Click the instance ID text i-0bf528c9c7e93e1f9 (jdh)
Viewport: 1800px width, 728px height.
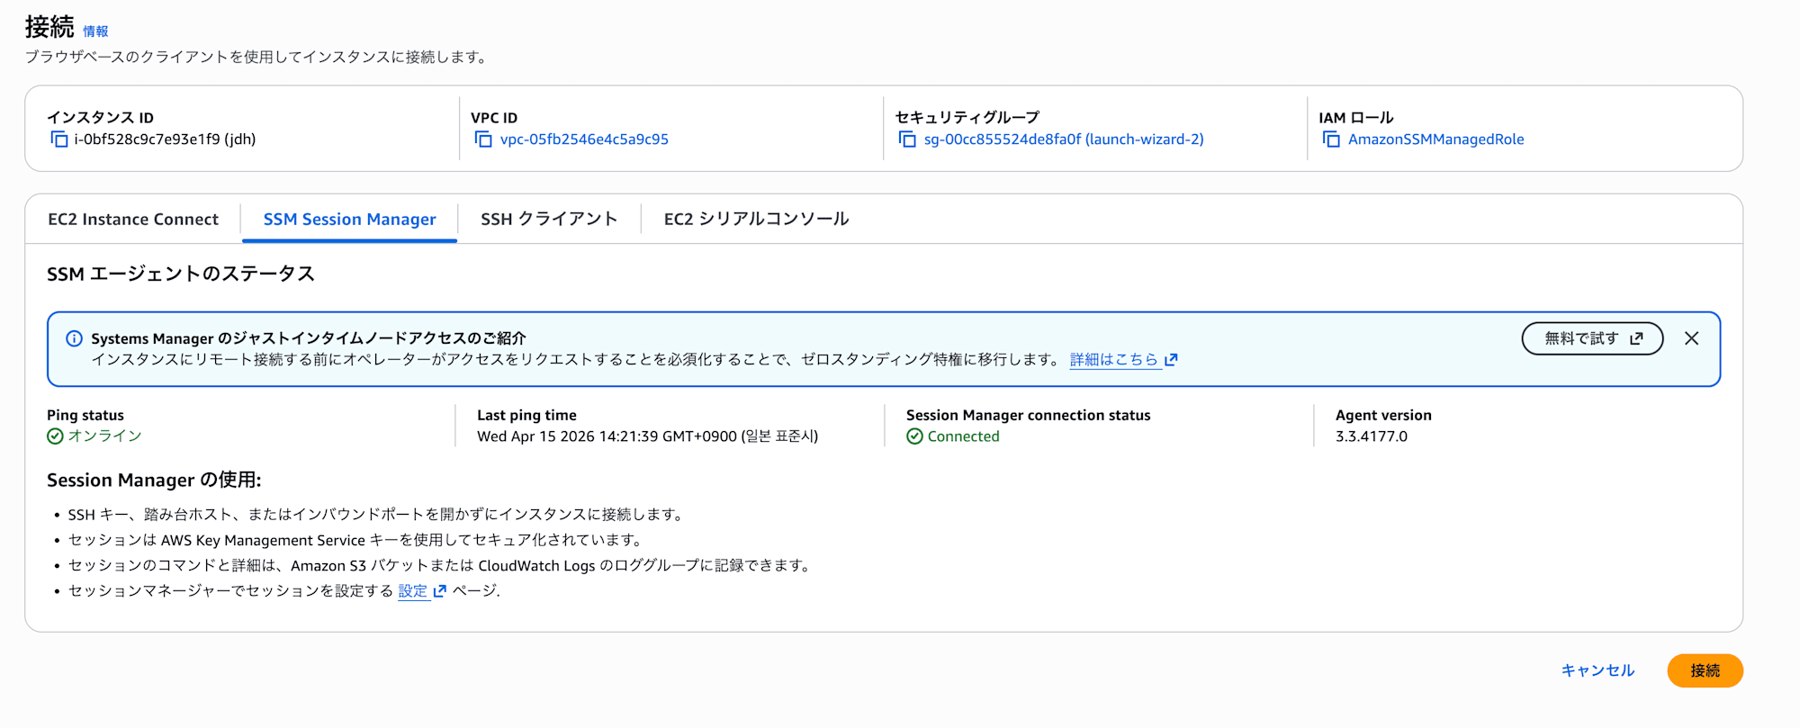click(165, 139)
